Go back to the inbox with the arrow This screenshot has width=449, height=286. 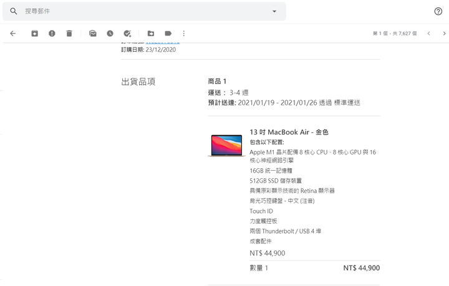click(13, 34)
